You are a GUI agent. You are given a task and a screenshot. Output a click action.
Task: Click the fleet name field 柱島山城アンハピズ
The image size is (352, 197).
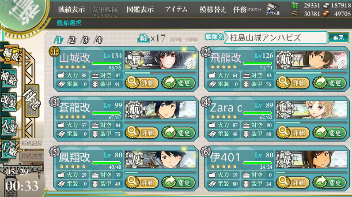coord(276,37)
